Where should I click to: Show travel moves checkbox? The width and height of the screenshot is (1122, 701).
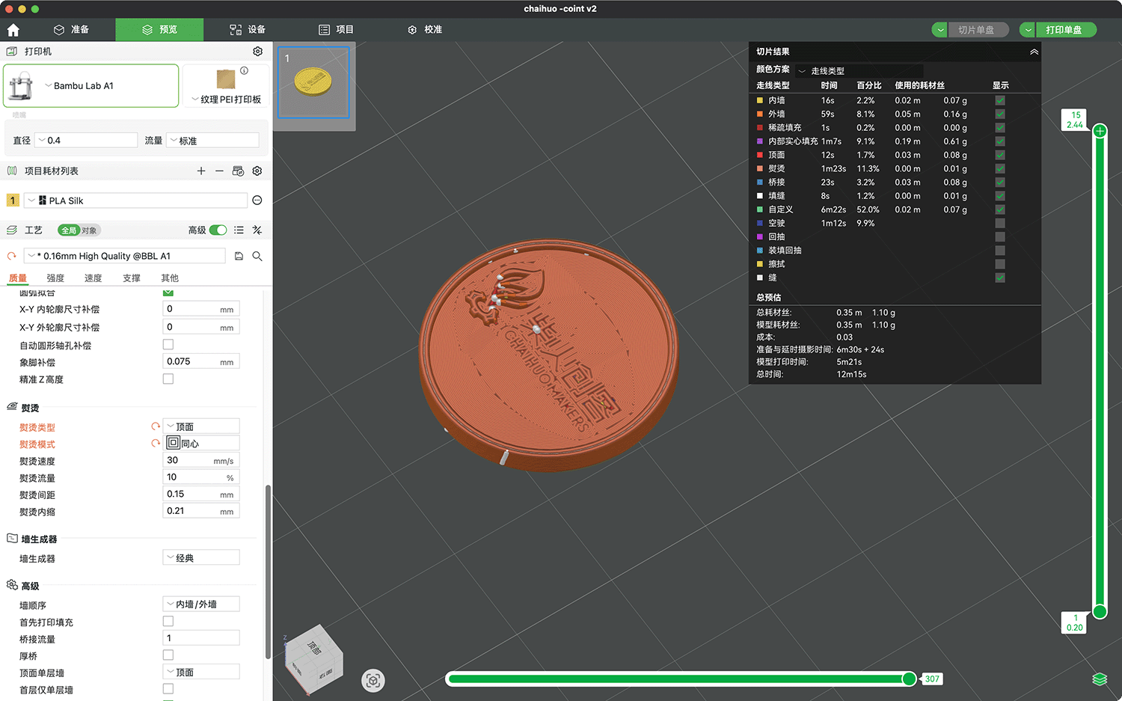coord(1000,223)
